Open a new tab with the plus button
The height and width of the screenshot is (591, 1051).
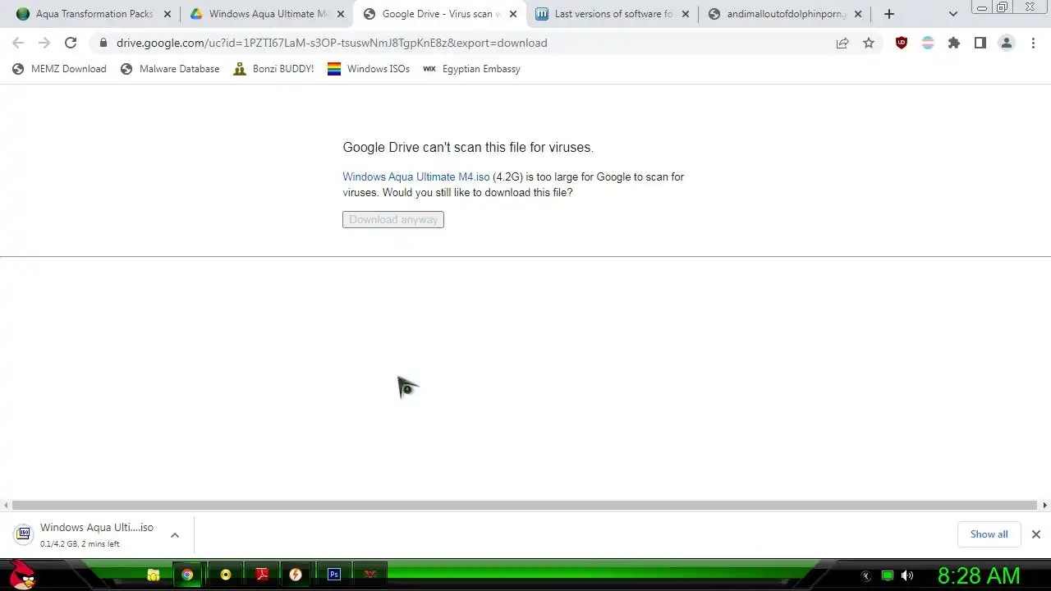coord(889,14)
